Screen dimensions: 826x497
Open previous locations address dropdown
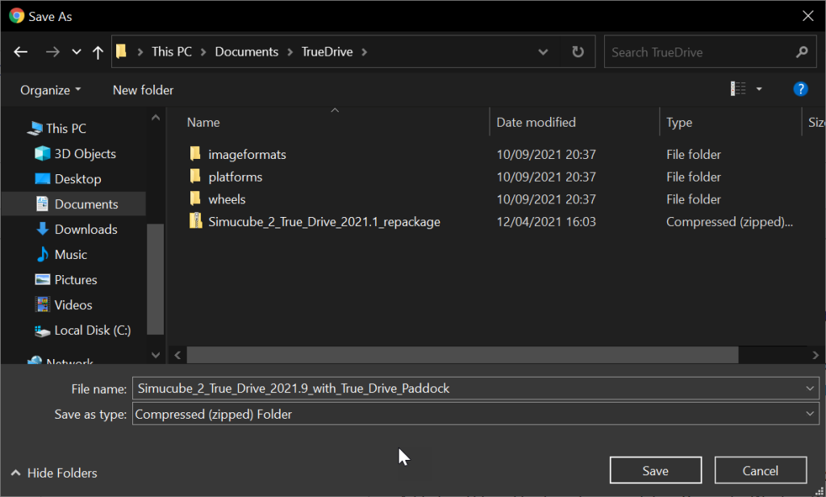point(543,52)
